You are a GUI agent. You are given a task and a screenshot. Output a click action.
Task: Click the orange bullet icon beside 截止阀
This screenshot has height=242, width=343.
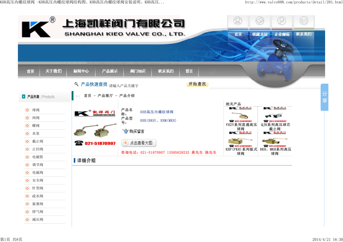(x=27, y=141)
